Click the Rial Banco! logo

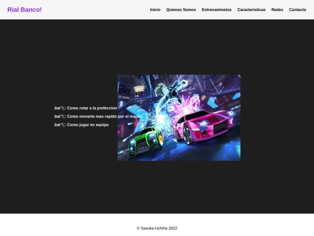click(x=24, y=10)
